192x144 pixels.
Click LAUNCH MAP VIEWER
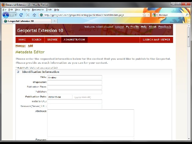pos(156,40)
